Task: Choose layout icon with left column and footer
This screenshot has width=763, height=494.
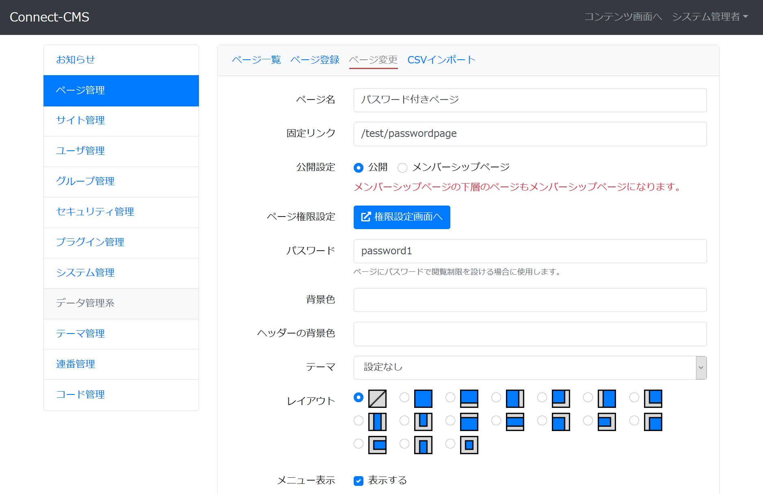Action: pyautogui.click(x=653, y=399)
